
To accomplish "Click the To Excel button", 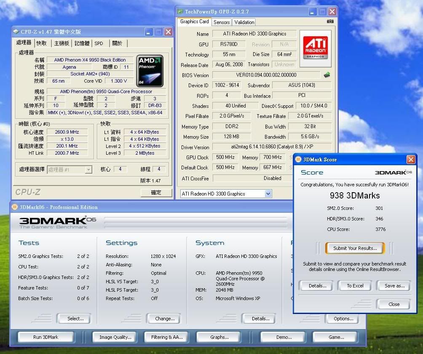I will 355,286.
